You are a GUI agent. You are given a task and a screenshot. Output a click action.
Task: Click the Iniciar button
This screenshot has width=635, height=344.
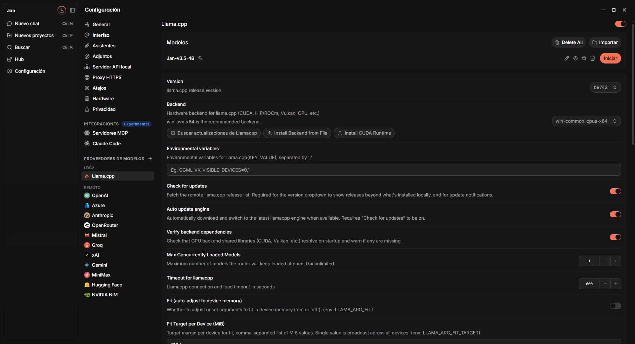[610, 58]
